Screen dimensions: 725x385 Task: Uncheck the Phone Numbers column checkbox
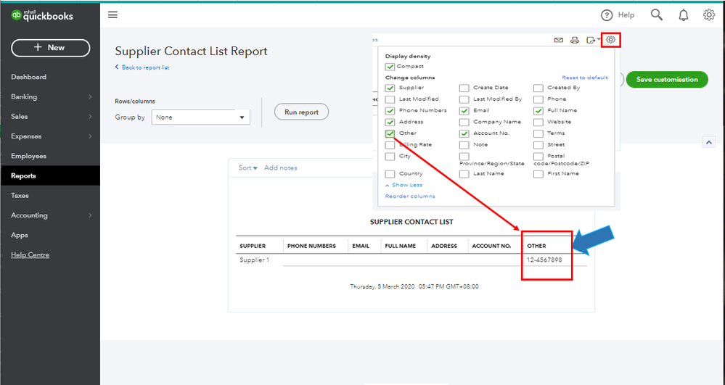390,111
